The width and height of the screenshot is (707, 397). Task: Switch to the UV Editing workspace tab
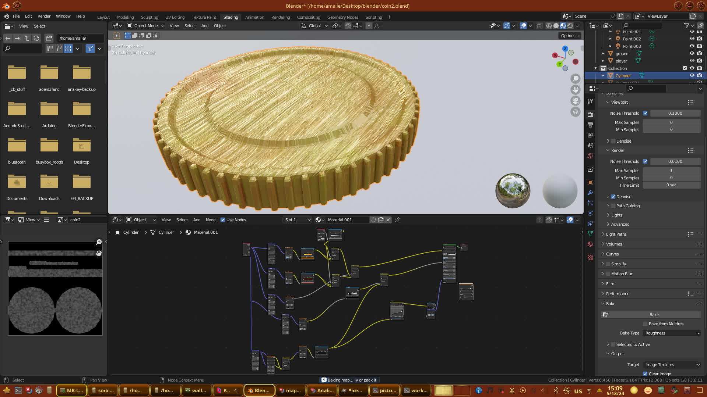pyautogui.click(x=175, y=17)
